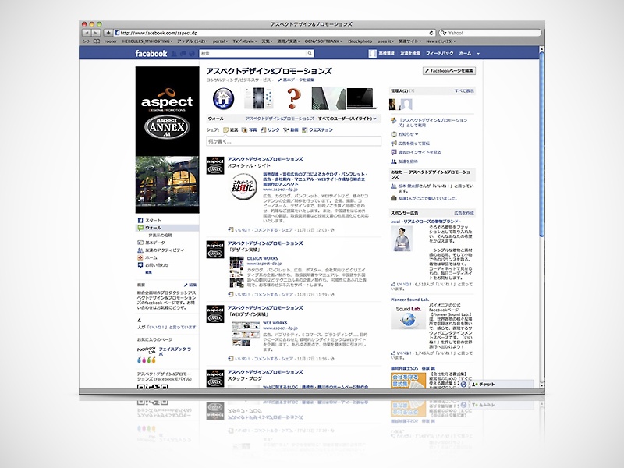Click the plus add-bookmark button

pos(108,33)
